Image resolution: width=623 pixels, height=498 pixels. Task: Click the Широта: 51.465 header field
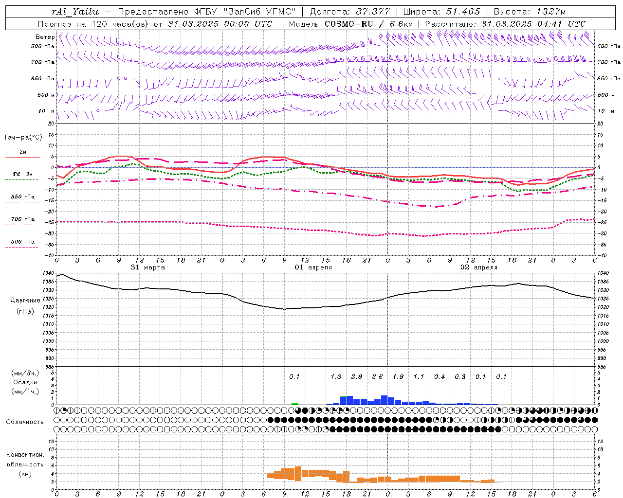441,12
